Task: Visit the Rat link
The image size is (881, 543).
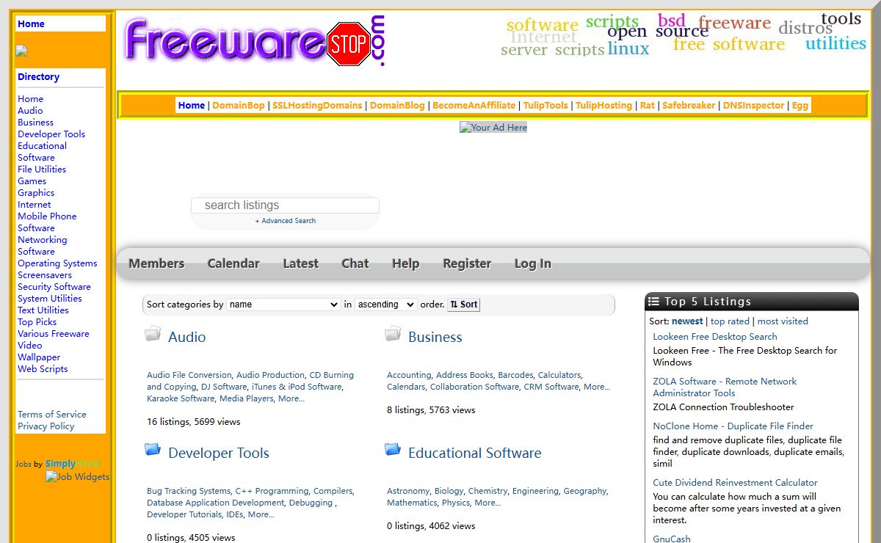Action: point(647,106)
